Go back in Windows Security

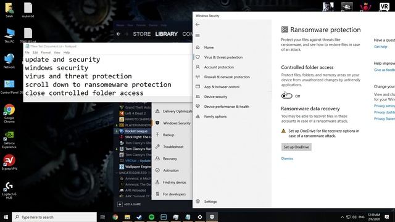click(197, 25)
